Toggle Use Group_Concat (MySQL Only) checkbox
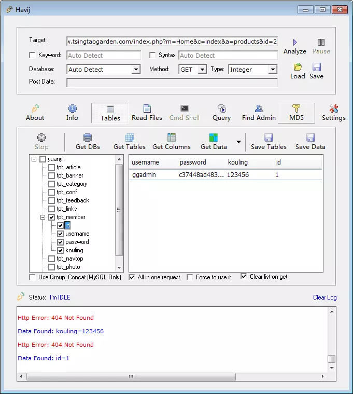 (x=32, y=277)
